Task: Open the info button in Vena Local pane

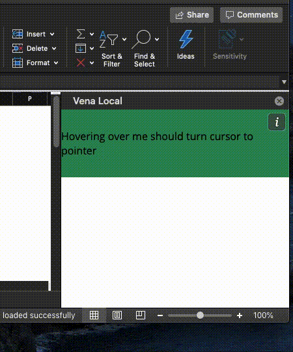Action: [277, 122]
